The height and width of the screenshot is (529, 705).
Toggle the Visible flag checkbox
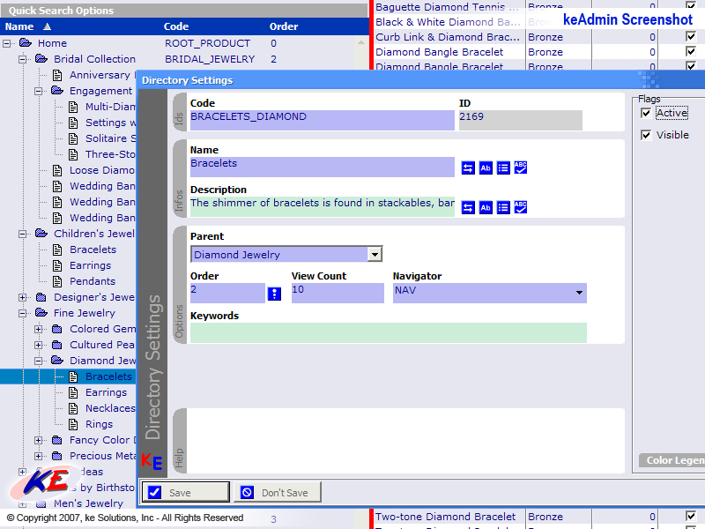point(647,135)
